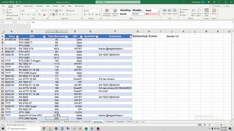Open the File menu

tap(3, 6)
